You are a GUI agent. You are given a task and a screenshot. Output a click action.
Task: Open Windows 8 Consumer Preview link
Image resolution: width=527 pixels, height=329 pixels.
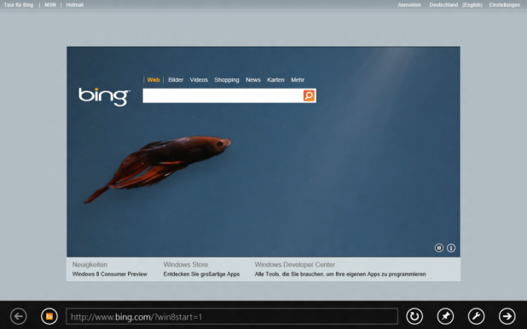point(109,274)
